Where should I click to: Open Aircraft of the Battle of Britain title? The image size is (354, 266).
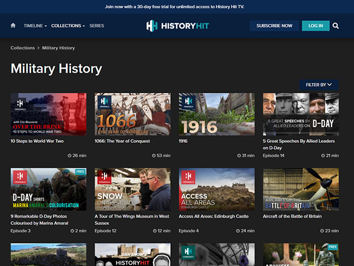tap(292, 217)
